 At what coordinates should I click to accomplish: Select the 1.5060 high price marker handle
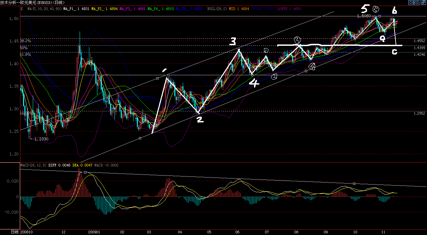tap(380, 16)
